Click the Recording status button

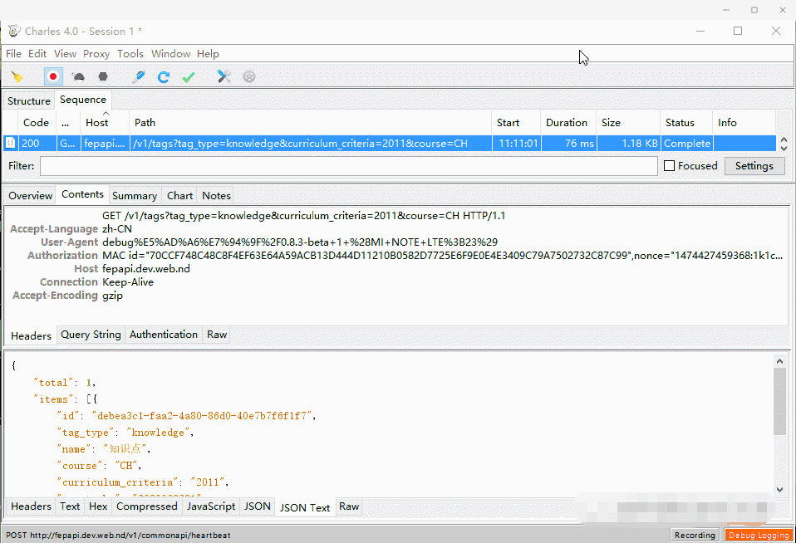(695, 535)
